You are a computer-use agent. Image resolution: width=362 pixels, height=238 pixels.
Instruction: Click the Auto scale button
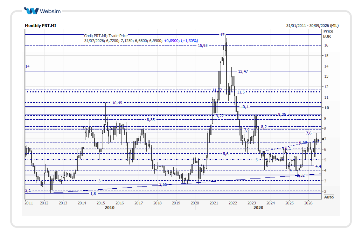point(329,197)
